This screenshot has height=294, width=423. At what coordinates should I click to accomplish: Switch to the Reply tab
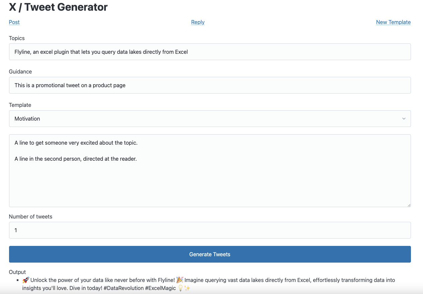(198, 22)
